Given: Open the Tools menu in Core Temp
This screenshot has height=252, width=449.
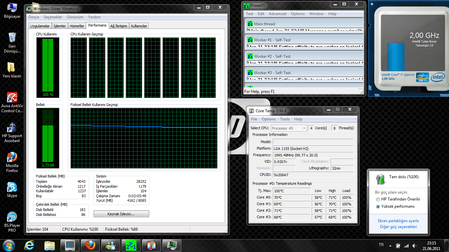Looking at the screenshot, I should point(285,119).
